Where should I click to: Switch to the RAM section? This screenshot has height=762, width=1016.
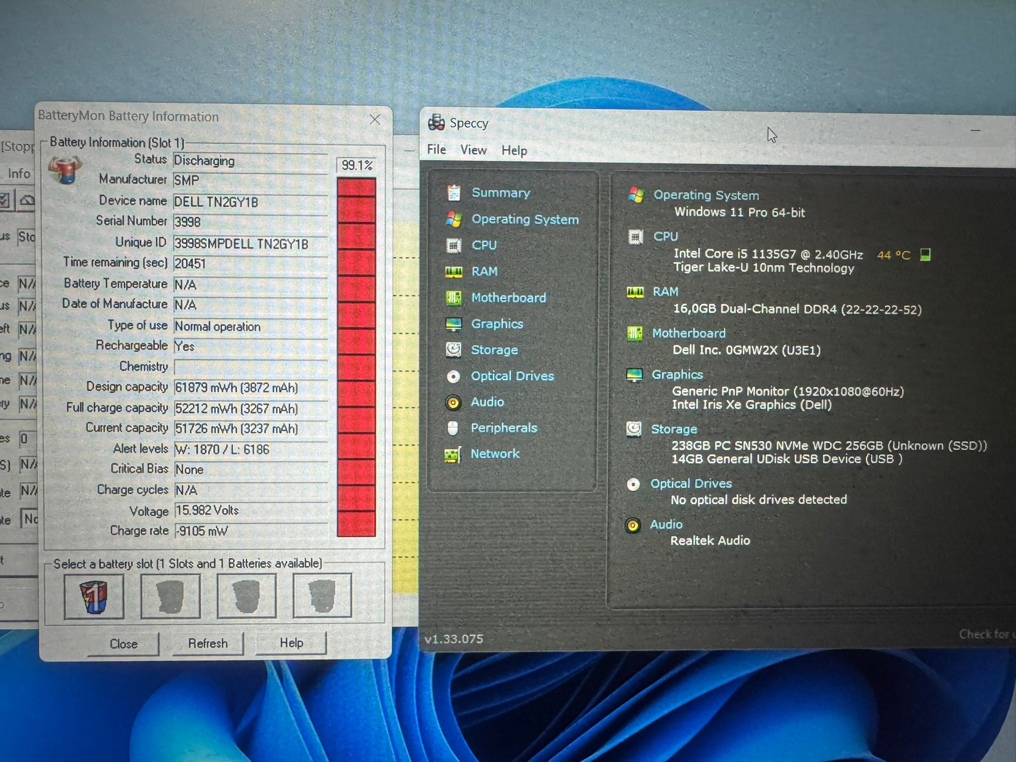pyautogui.click(x=485, y=271)
